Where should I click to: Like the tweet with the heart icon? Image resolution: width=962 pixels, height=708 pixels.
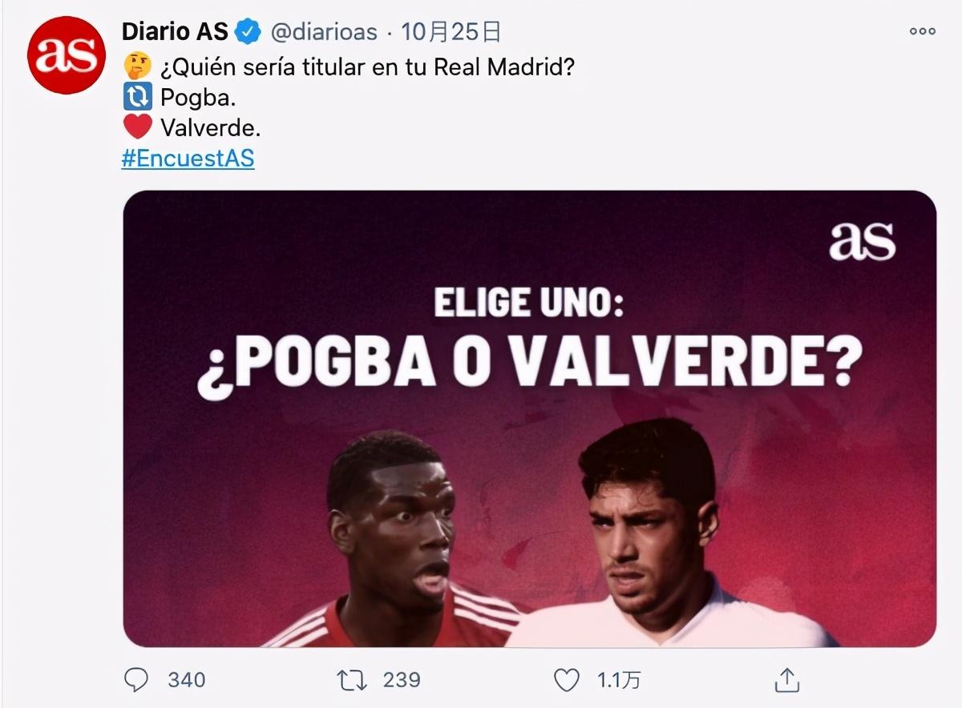(567, 680)
